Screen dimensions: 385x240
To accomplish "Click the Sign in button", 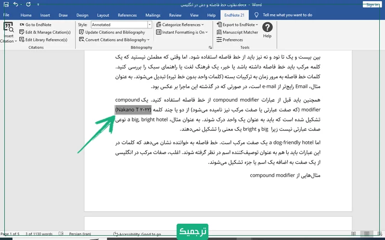I will pyautogui.click(x=372, y=5).
